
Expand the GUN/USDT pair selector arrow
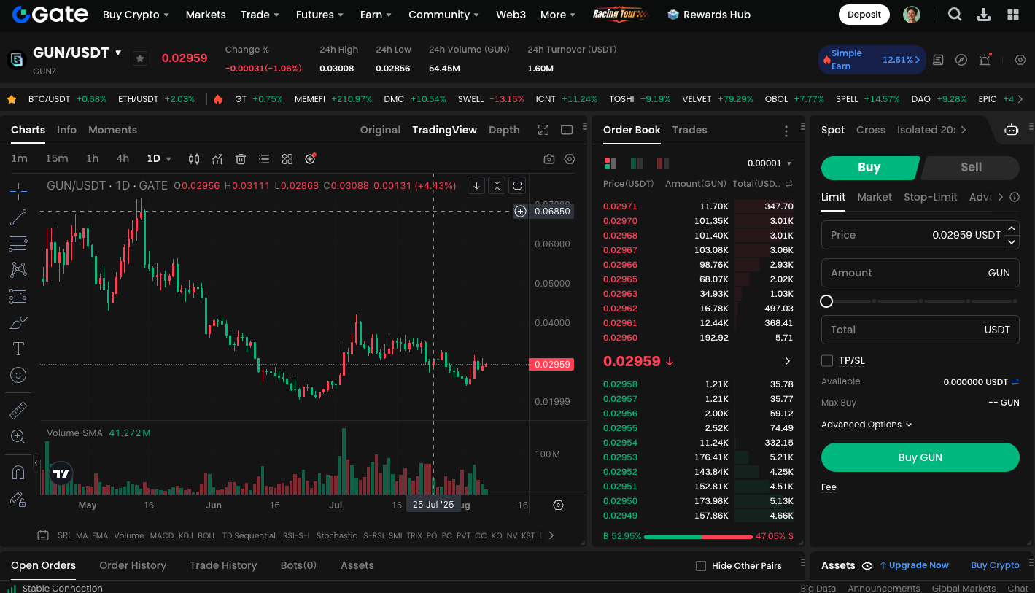click(x=118, y=53)
